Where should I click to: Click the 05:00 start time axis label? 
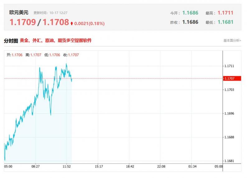point(8,166)
